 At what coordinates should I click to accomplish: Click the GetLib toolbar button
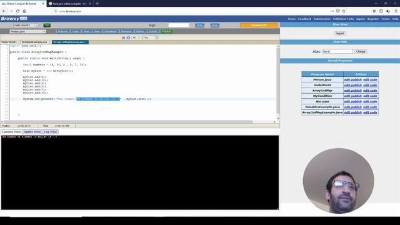[153, 31]
